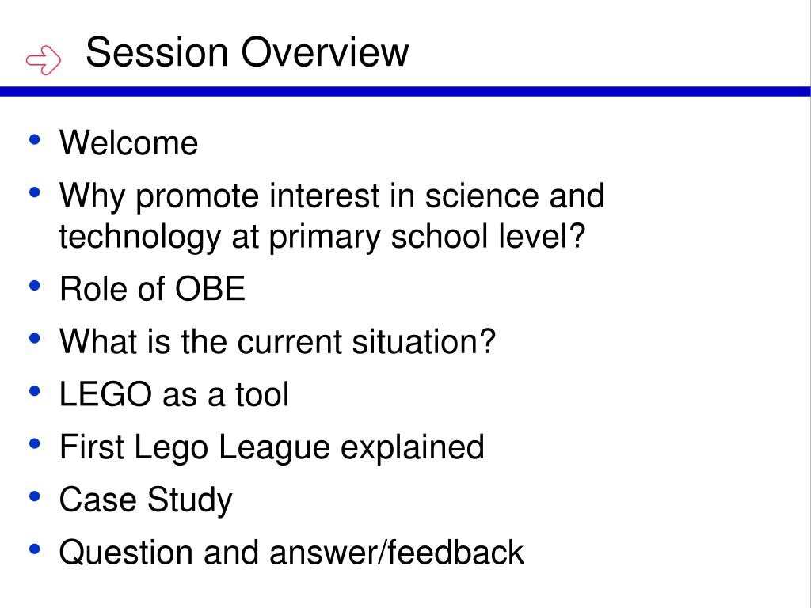Click the line 'Why promote interest in science and'
The height and width of the screenshot is (608, 811).
point(332,196)
